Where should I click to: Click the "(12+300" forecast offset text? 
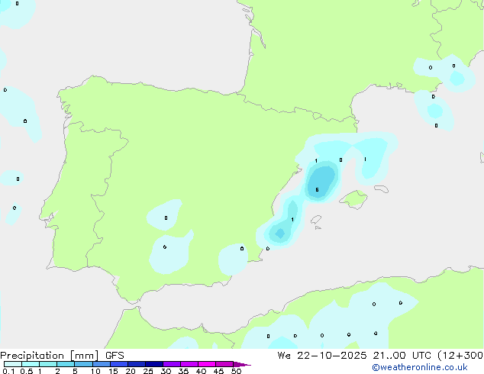pos(460,356)
